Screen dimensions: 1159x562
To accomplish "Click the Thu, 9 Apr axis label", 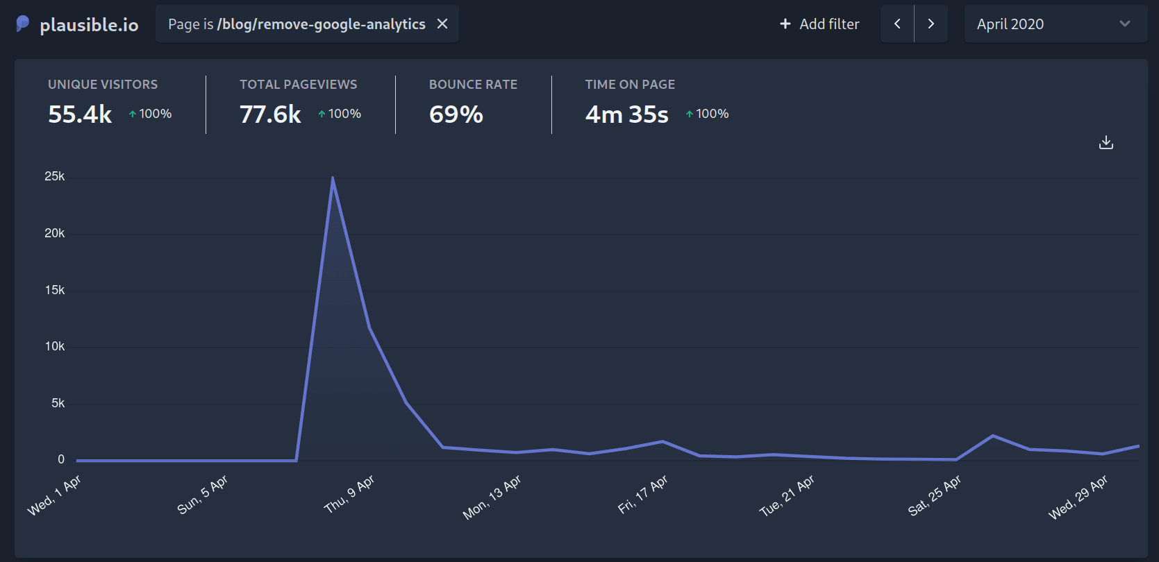I will [x=349, y=493].
